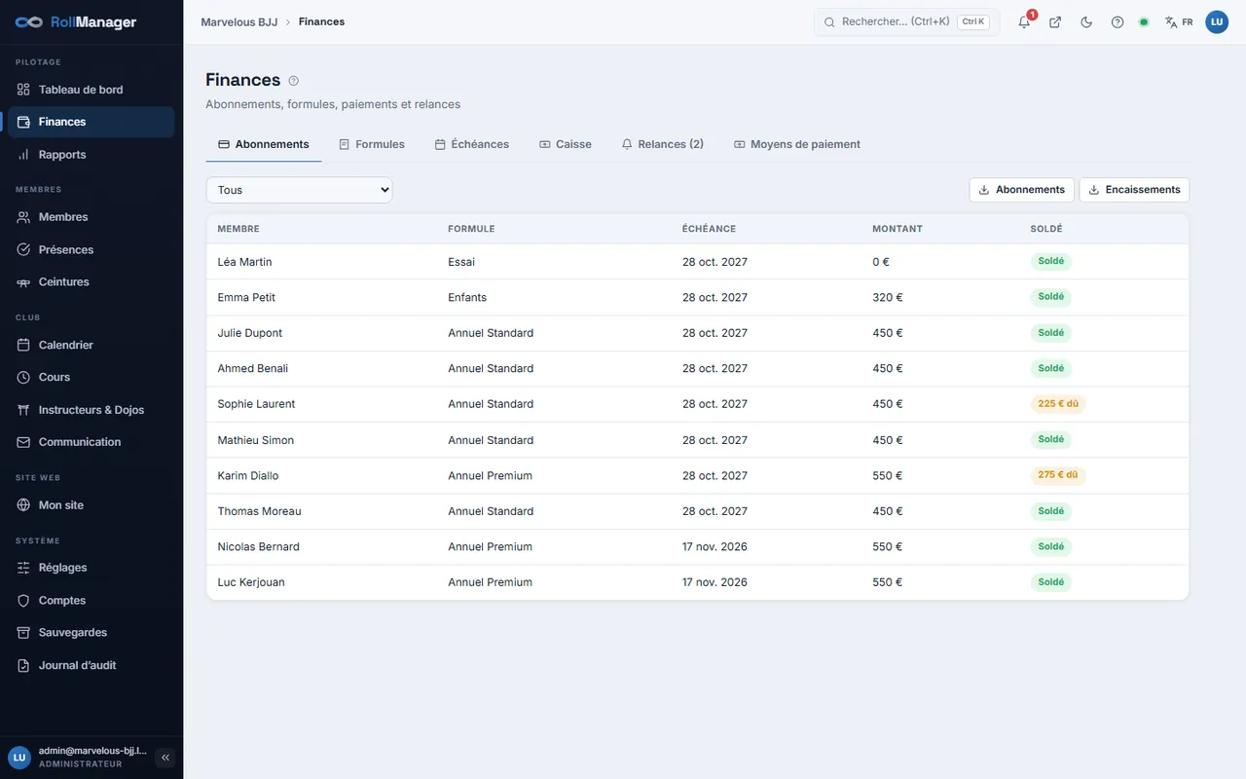Click the 225 € dû badge for Sophie Laurent
This screenshot has height=779, width=1246.
1058,404
